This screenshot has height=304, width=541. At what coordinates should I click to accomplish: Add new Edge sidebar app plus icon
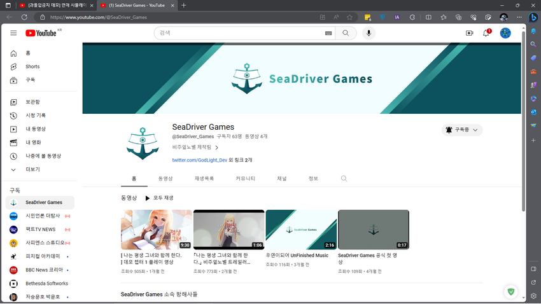(533, 141)
